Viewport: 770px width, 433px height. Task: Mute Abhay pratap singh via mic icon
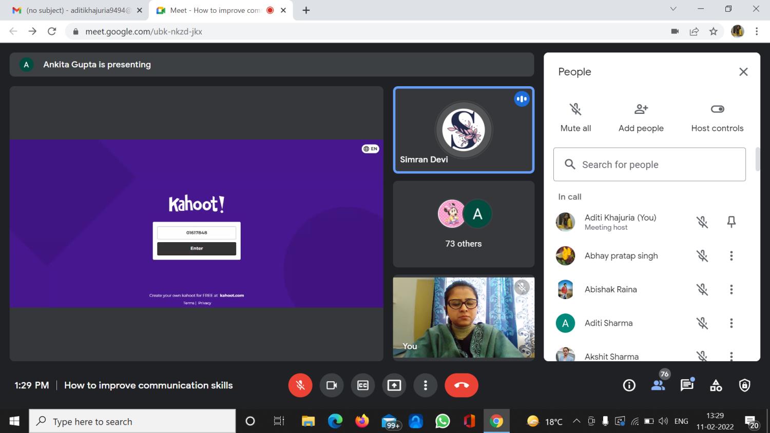point(702,255)
